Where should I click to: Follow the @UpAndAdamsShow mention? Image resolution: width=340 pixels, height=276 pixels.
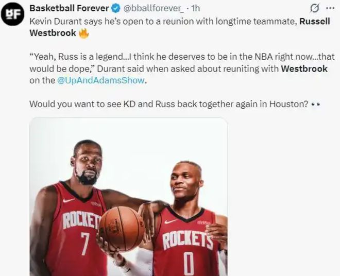pos(101,80)
